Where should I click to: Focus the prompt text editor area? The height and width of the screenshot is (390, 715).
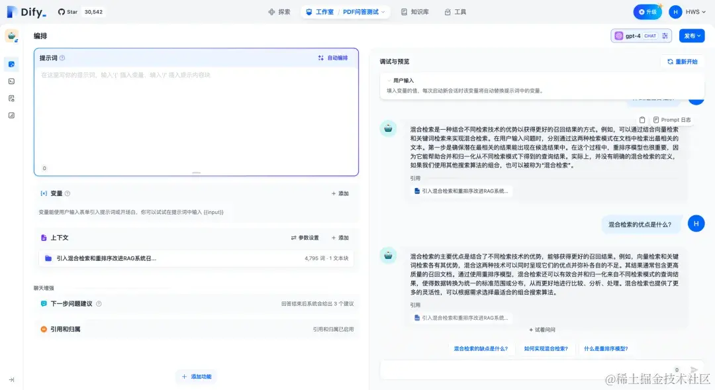pyautogui.click(x=196, y=117)
